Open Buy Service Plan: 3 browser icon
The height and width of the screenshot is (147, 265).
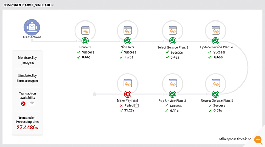point(173,83)
